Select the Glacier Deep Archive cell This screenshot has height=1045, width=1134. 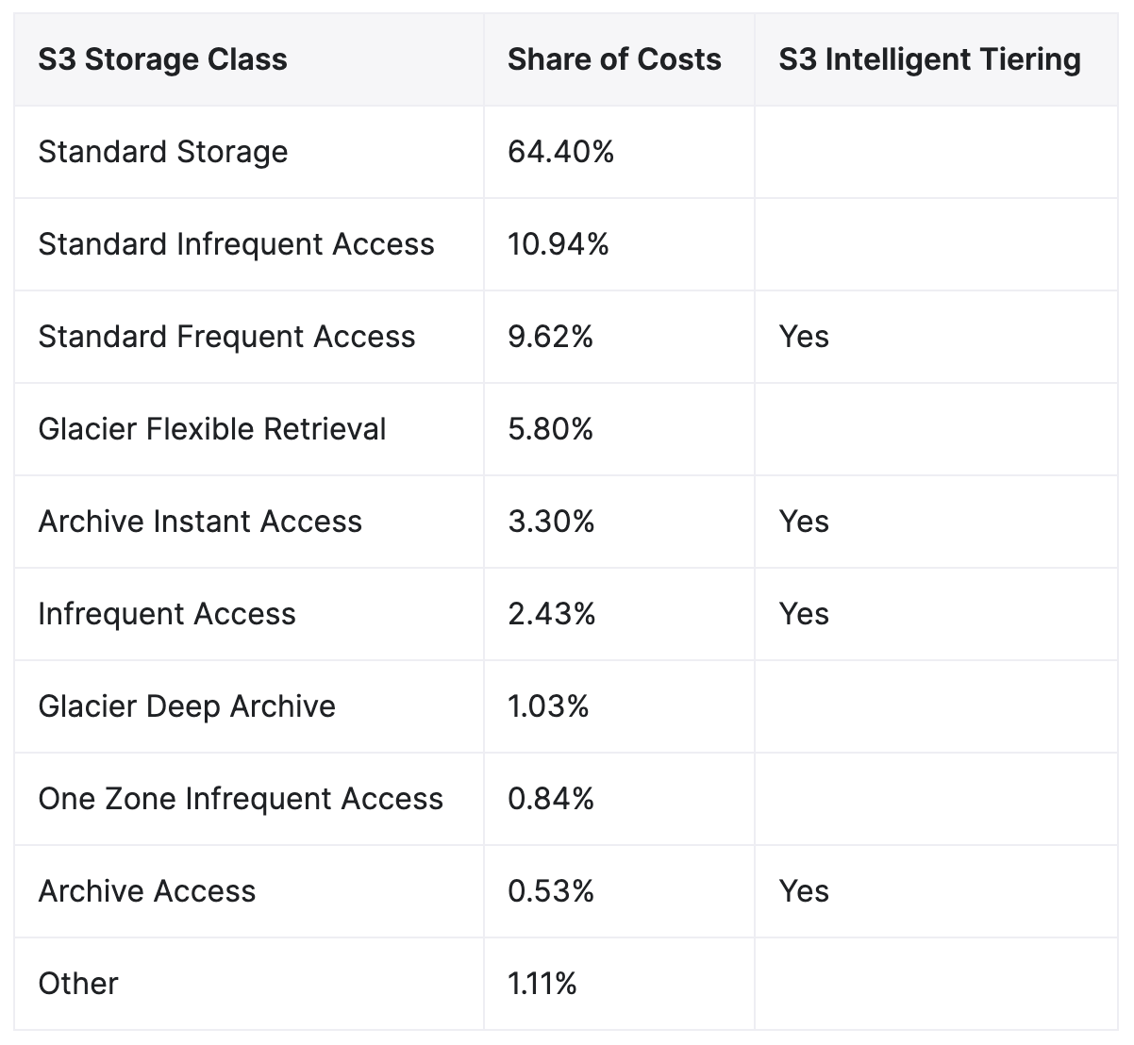(x=187, y=706)
